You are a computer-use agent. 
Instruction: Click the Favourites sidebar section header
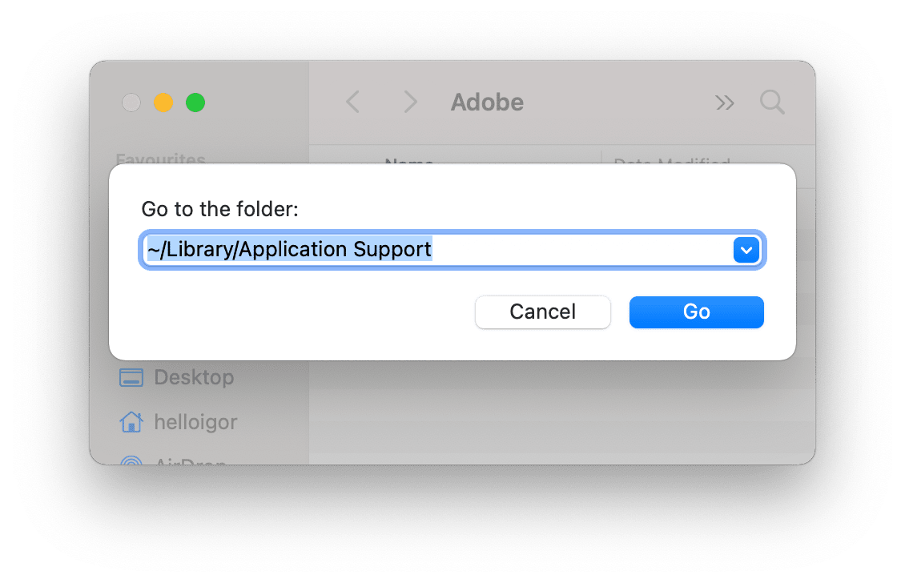point(160,159)
